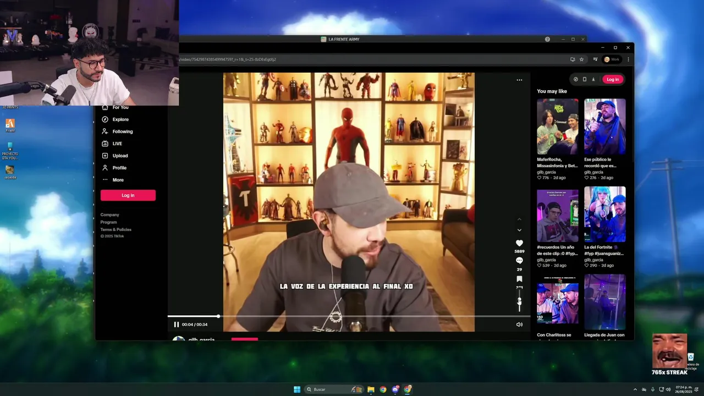Open Chrome media control icon

click(595, 59)
